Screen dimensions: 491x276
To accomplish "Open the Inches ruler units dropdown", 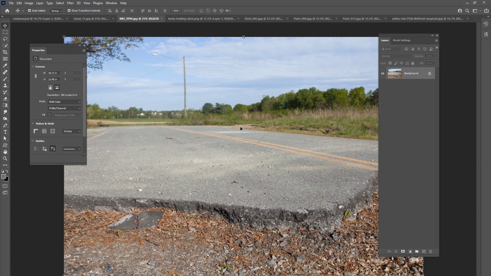I will (x=72, y=131).
